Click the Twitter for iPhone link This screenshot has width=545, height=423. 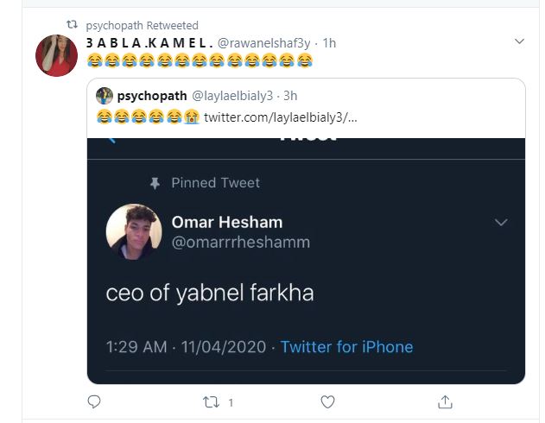click(346, 347)
